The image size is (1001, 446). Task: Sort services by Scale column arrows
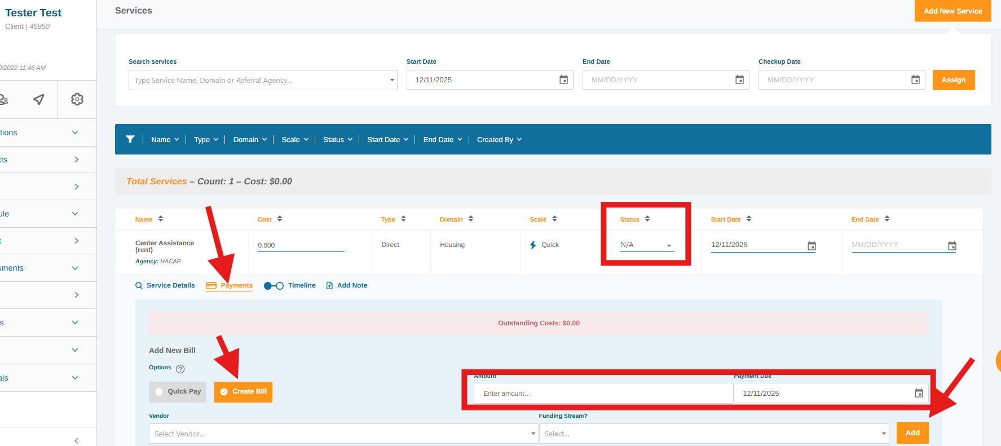[554, 219]
